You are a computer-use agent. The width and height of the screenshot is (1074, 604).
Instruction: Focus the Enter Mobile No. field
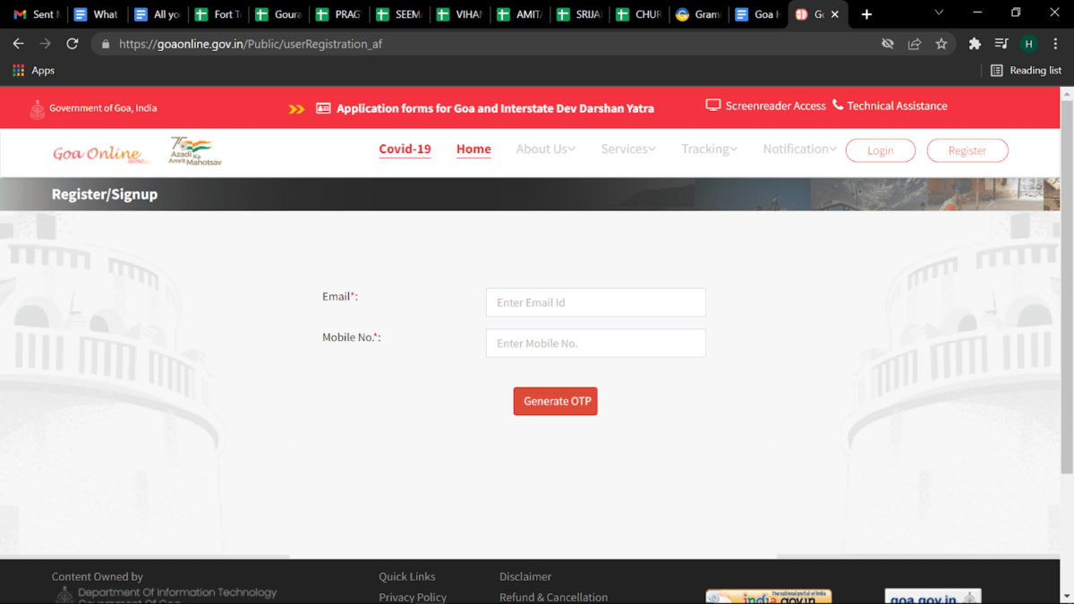pyautogui.click(x=595, y=344)
